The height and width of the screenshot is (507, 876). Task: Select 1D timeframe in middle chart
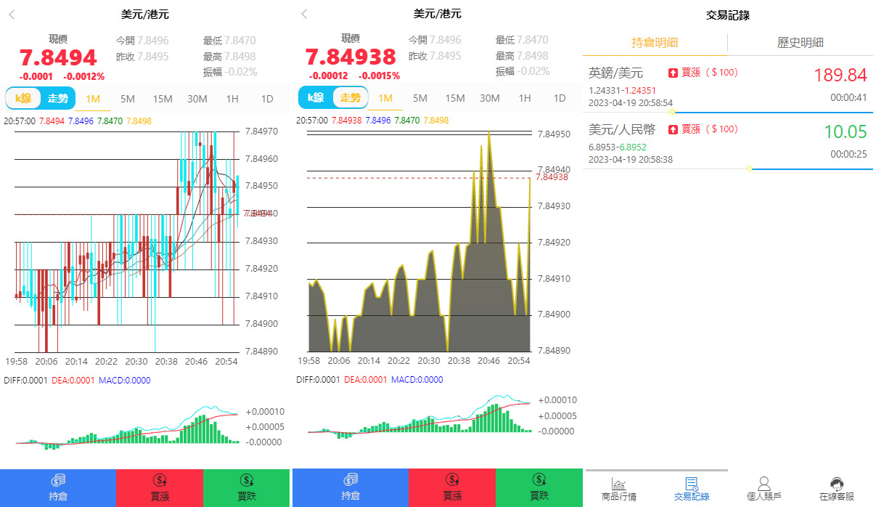coord(559,99)
